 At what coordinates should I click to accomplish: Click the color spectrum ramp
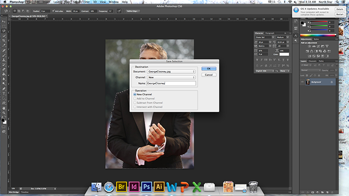tap(318, 35)
